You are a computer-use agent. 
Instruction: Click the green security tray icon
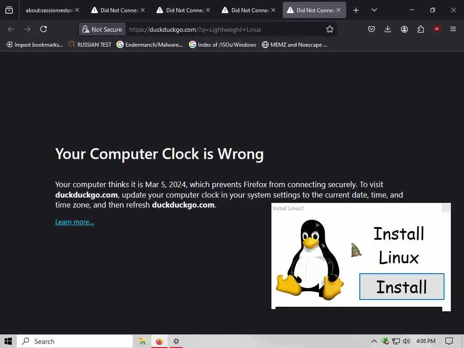click(385, 341)
